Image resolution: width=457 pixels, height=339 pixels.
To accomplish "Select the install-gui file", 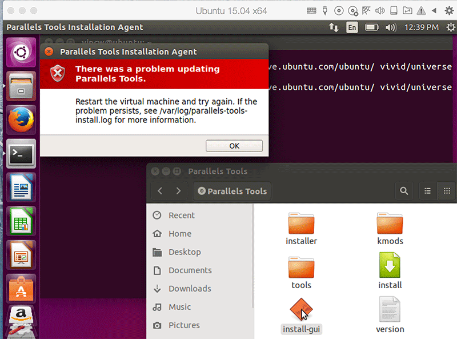I will pos(301,316).
